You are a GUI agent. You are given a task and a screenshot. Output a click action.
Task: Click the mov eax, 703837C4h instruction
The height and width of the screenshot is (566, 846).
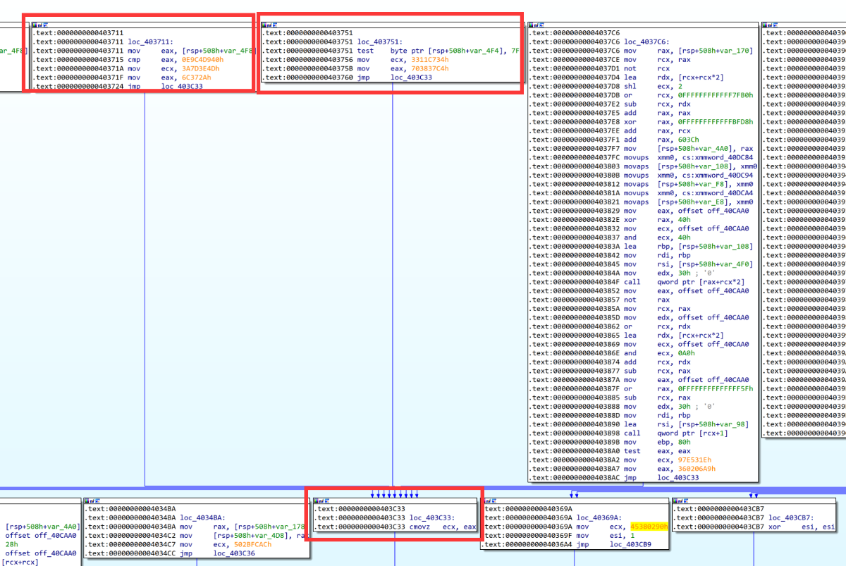click(355, 69)
